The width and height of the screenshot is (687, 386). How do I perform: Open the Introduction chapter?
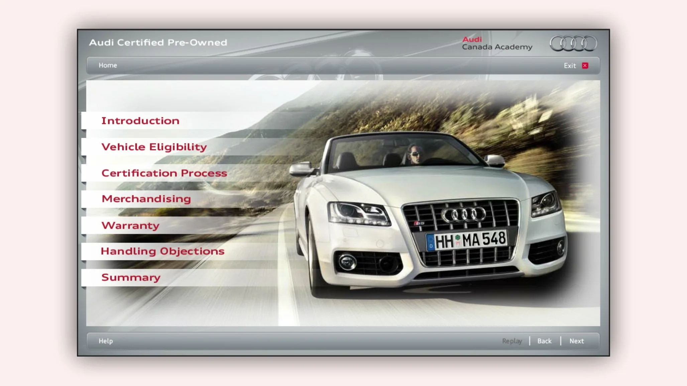tap(140, 121)
